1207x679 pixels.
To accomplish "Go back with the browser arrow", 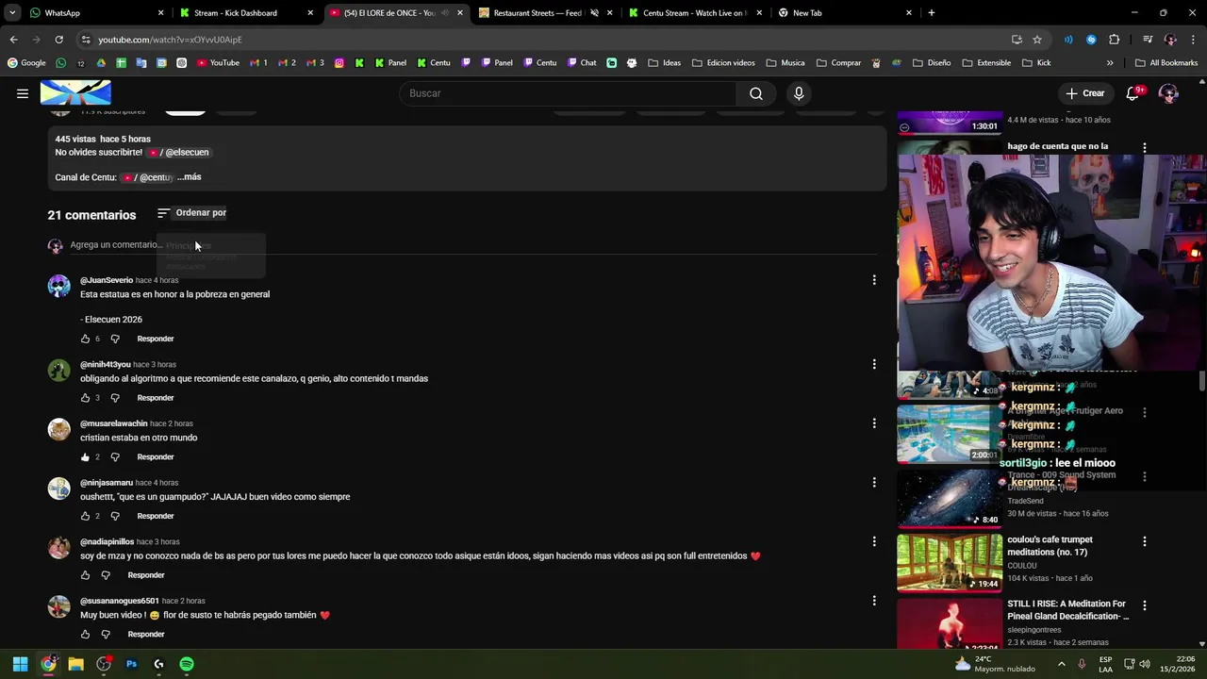I will 13,40.
